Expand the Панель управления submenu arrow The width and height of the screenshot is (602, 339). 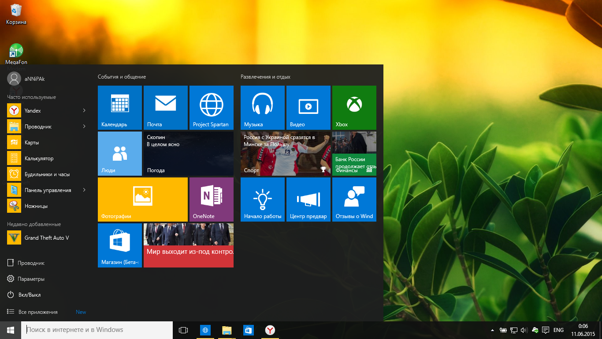tap(84, 190)
